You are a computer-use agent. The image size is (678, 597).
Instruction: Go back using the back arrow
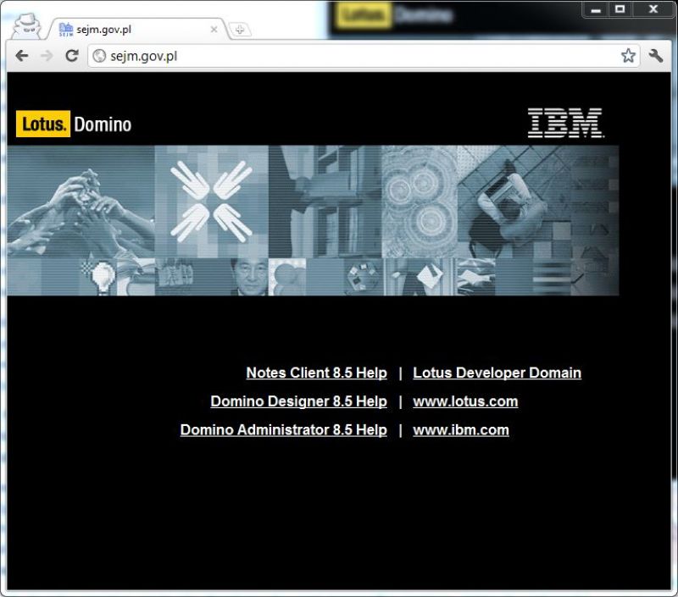(x=22, y=56)
